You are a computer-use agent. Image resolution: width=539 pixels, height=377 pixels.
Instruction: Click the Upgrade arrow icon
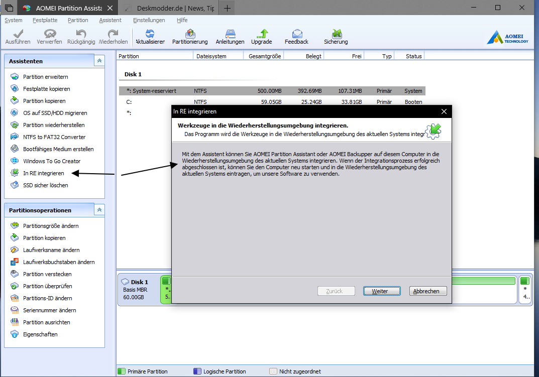[262, 34]
